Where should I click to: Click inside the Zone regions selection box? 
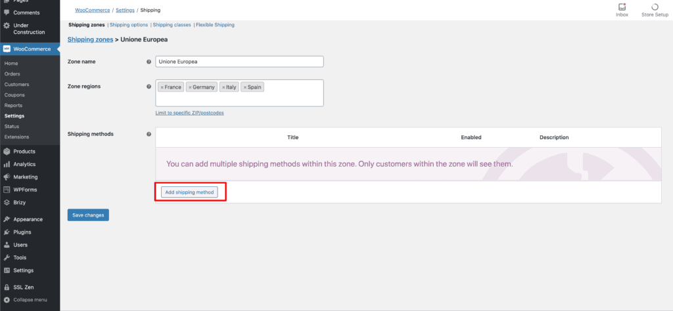click(x=239, y=93)
